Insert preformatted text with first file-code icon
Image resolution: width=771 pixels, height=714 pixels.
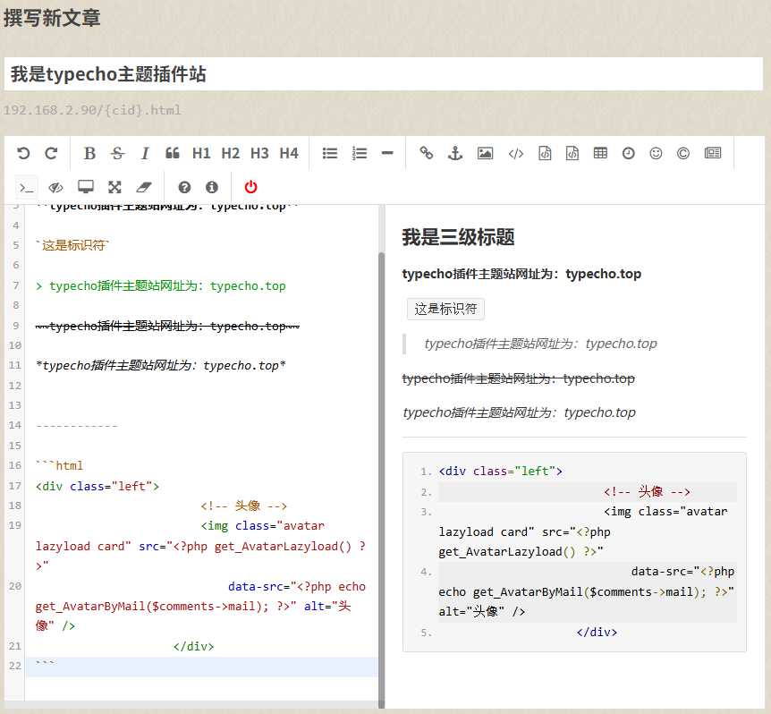point(545,153)
